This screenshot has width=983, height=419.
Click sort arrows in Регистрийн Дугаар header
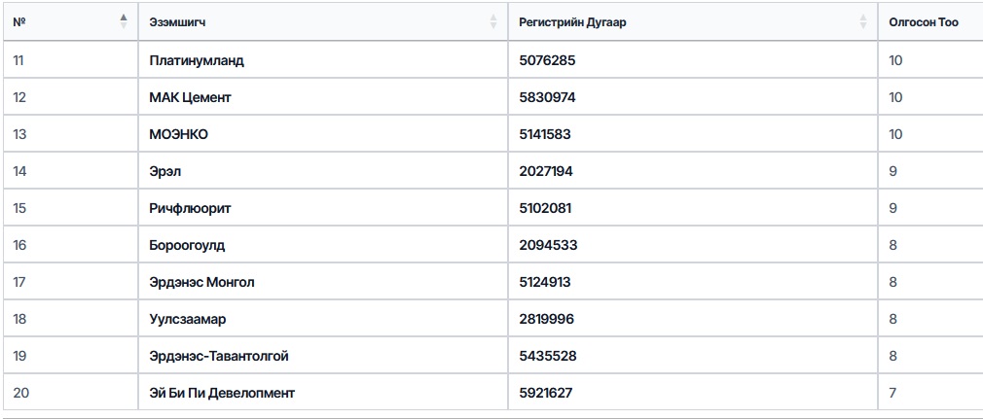coord(863,22)
